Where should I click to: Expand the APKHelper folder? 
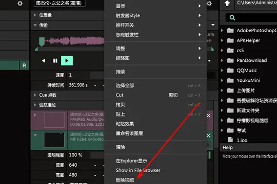pyautogui.click(x=222, y=40)
